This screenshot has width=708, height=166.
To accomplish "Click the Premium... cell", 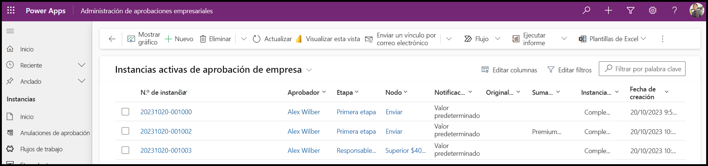I will pyautogui.click(x=546, y=132).
